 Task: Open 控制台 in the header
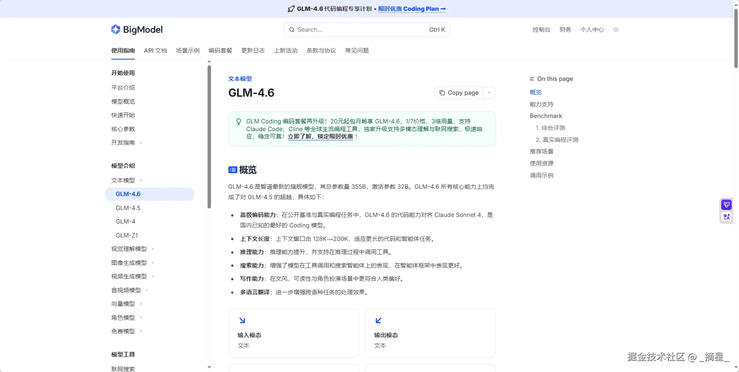pyautogui.click(x=541, y=30)
